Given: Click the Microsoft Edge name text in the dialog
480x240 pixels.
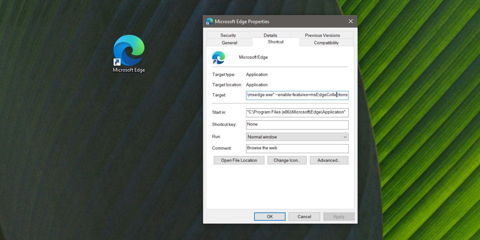Looking at the screenshot, I should click(x=253, y=57).
